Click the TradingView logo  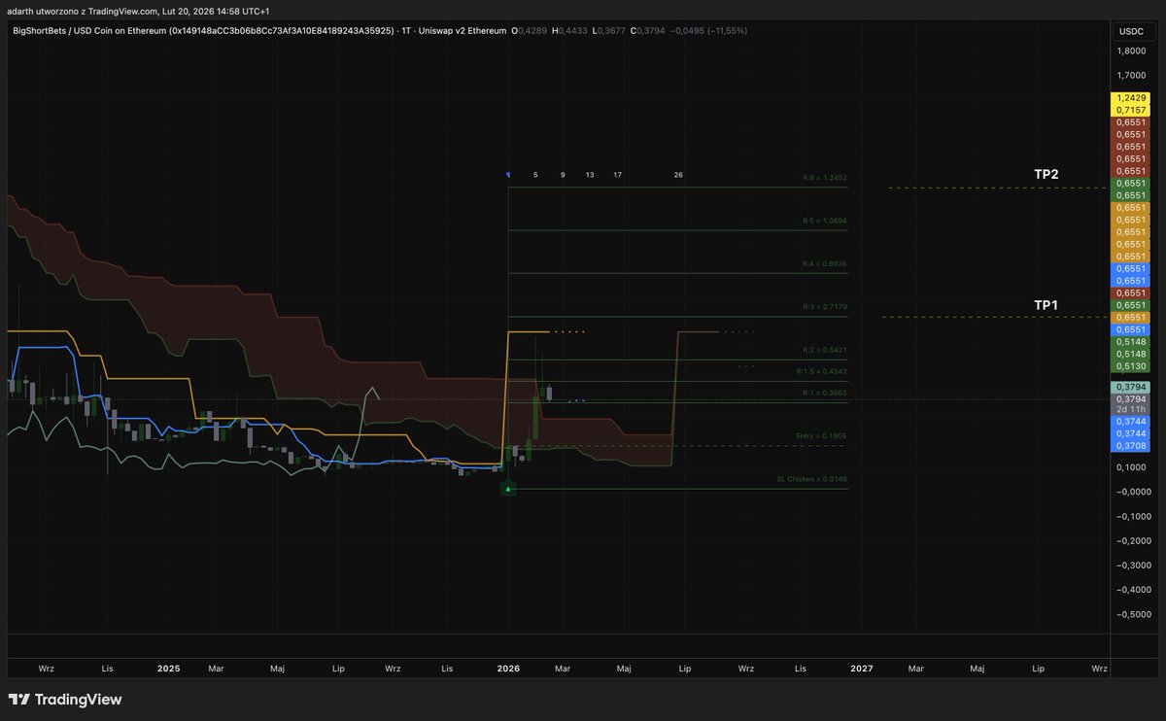pyautogui.click(x=65, y=700)
